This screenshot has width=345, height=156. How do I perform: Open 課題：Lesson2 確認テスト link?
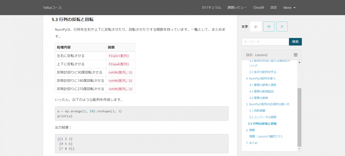click(x=266, y=137)
